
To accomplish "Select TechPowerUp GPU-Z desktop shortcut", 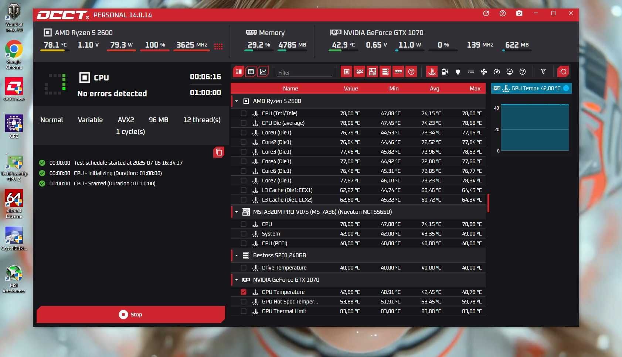I will 14,168.
